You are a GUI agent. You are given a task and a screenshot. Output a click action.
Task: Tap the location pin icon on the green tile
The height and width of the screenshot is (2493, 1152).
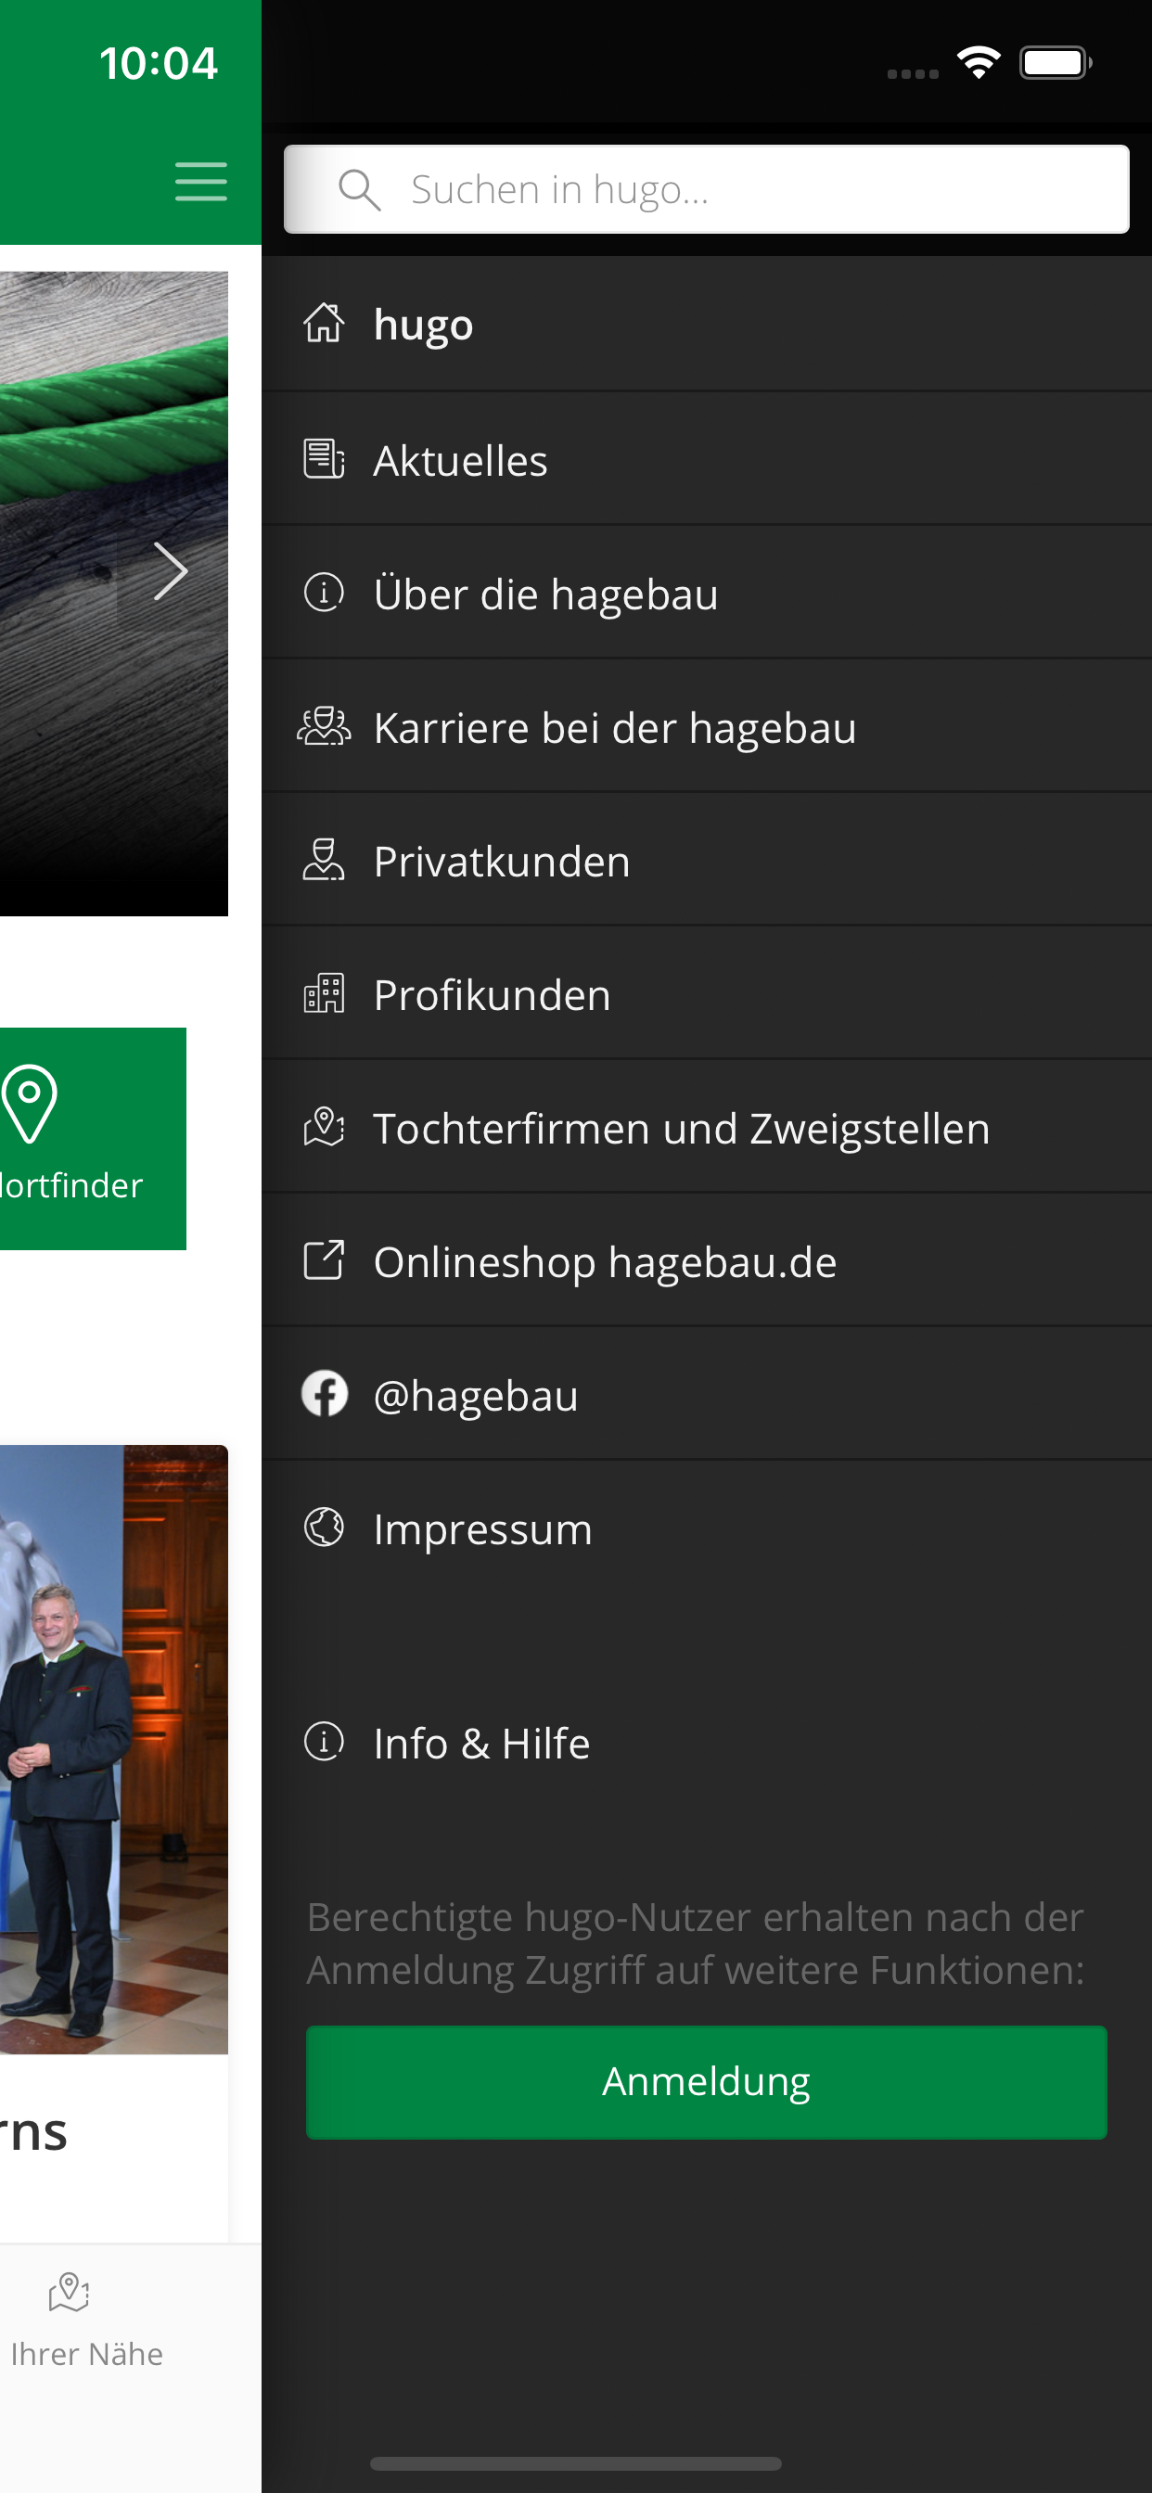(x=29, y=1104)
